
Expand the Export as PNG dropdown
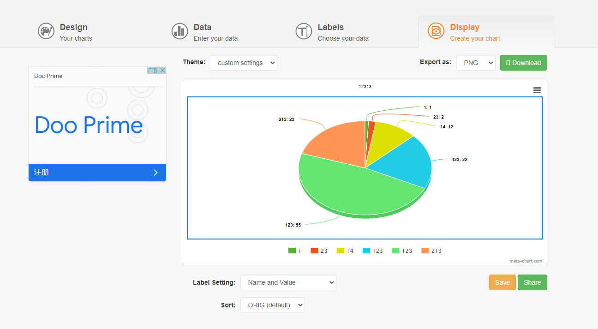[476, 63]
